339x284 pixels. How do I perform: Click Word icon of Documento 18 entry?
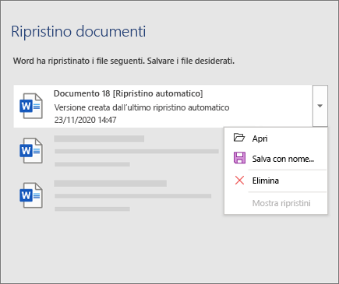click(x=31, y=106)
